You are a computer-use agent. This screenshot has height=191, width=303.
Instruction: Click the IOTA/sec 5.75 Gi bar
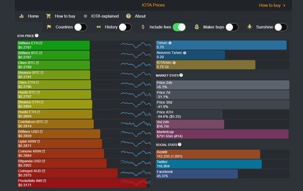[x=205, y=65]
